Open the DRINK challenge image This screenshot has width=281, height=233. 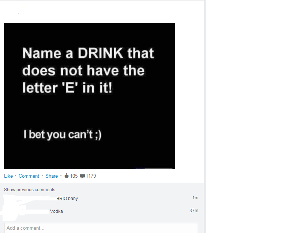89,96
